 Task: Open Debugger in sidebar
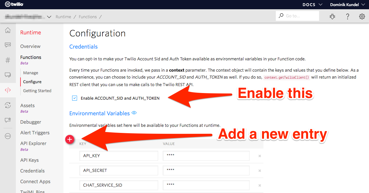(x=31, y=122)
